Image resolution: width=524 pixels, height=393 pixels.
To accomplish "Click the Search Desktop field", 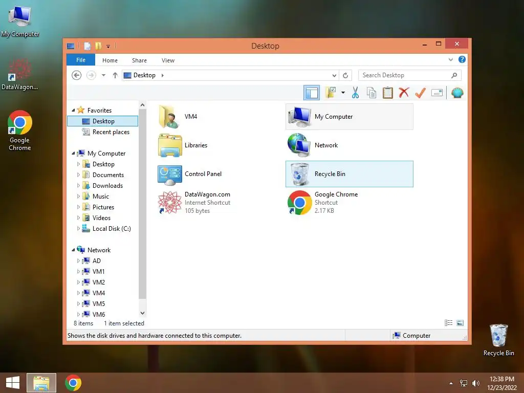I will pyautogui.click(x=409, y=75).
